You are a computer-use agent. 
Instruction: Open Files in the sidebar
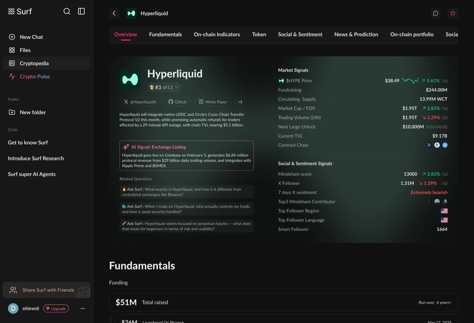[x=47, y=50]
